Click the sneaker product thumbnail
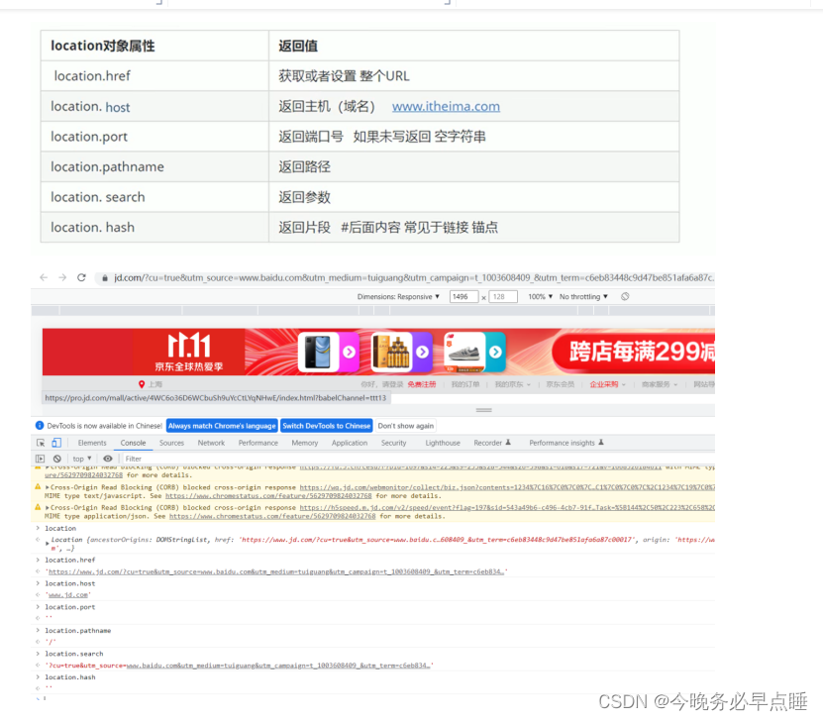This screenshot has width=823, height=721. [x=464, y=352]
